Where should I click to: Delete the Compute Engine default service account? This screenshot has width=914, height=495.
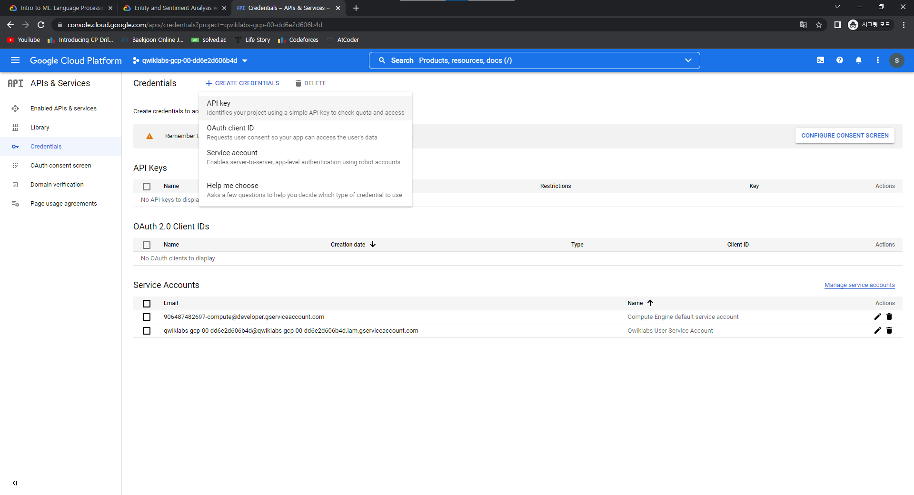[x=889, y=317]
